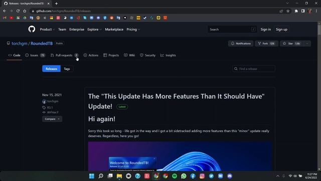Open the Actions tab
The image size is (321, 181).
pos(91,55)
